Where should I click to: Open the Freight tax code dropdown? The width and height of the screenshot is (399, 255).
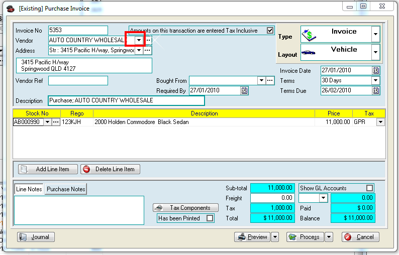(323, 198)
